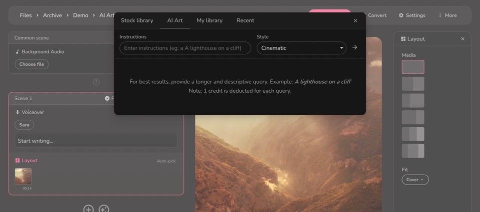Click the pink button in top bar
Screen dimensions: 480x212
click(x=329, y=11)
